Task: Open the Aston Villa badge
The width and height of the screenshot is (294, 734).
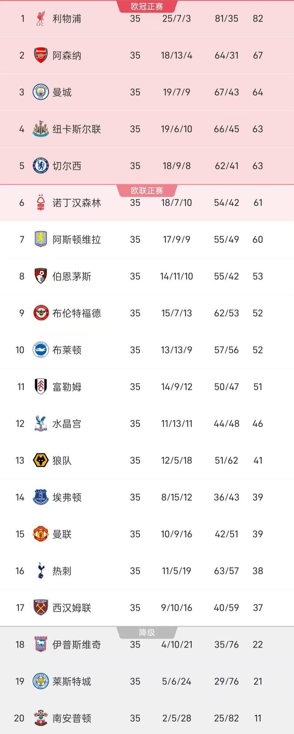Action: pyautogui.click(x=41, y=239)
